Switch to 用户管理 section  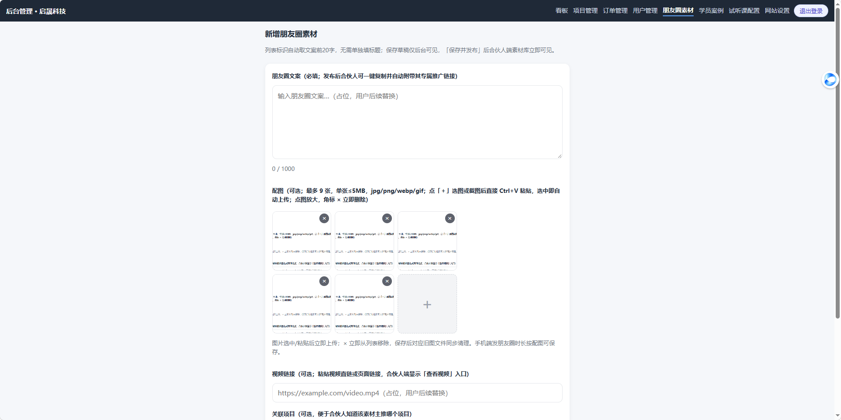(645, 11)
